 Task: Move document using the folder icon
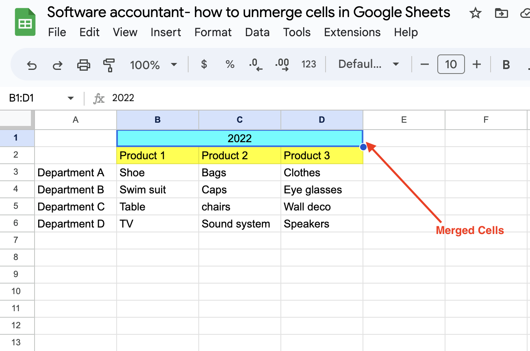[501, 13]
